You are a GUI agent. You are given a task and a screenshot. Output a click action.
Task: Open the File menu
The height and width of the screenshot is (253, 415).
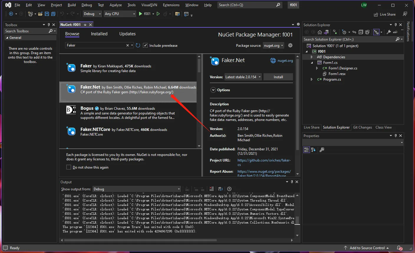click(17, 5)
